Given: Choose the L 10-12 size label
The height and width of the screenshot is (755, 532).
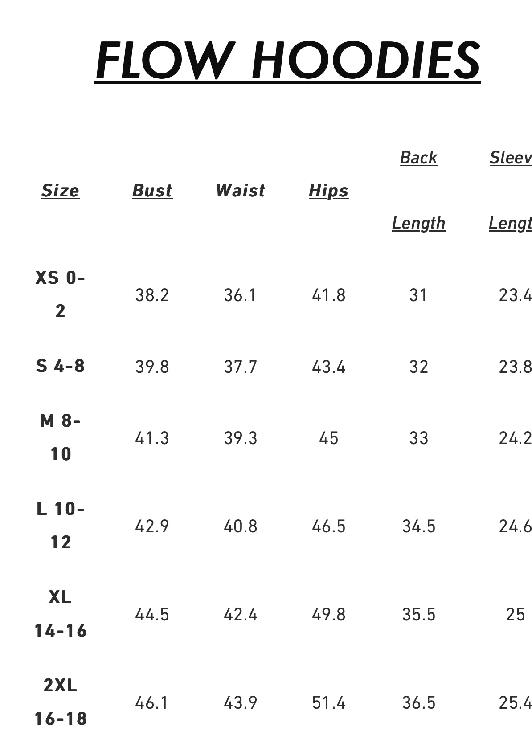Looking at the screenshot, I should tap(60, 526).
